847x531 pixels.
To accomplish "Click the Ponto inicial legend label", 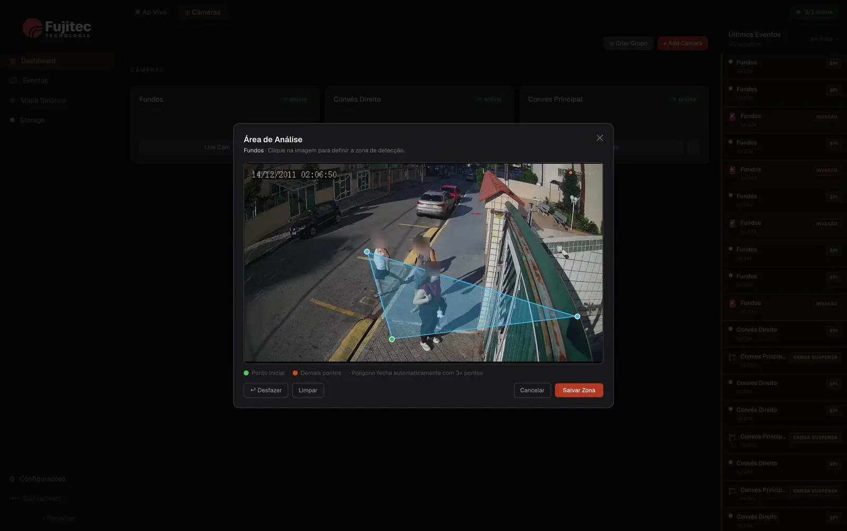I will [268, 373].
